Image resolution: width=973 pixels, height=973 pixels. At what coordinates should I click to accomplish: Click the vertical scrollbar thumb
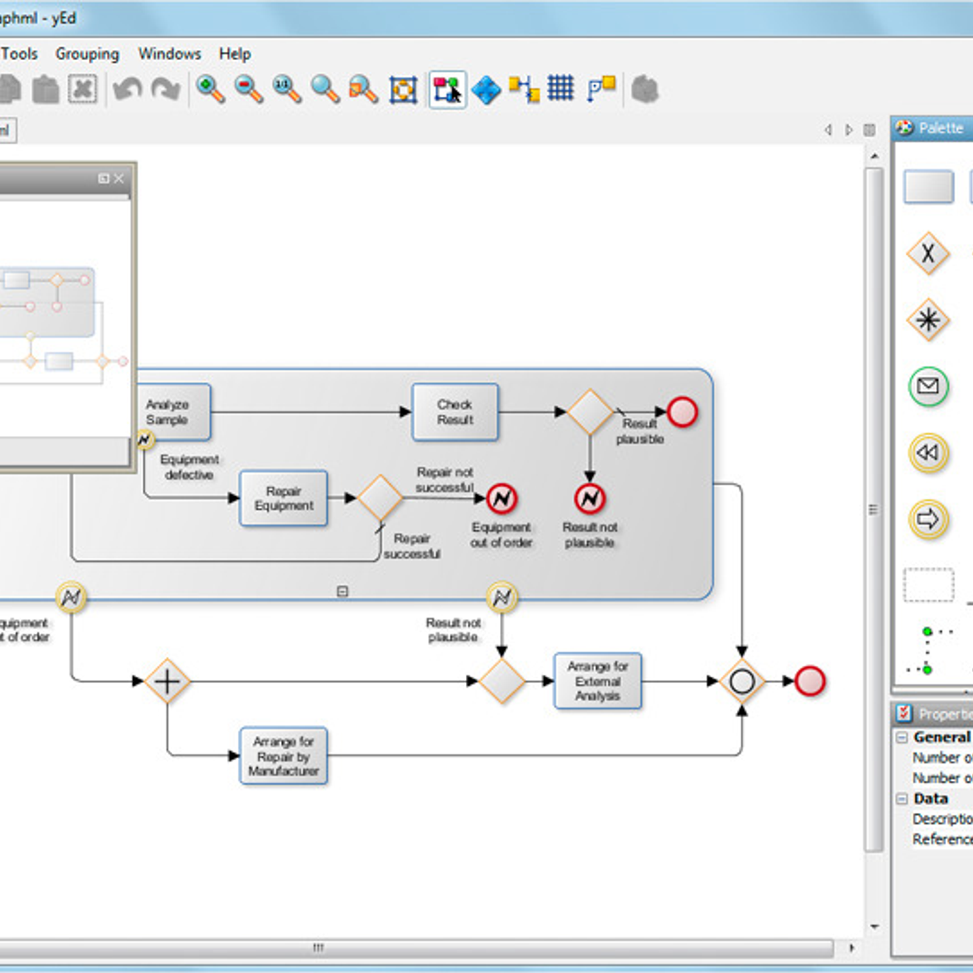874,510
